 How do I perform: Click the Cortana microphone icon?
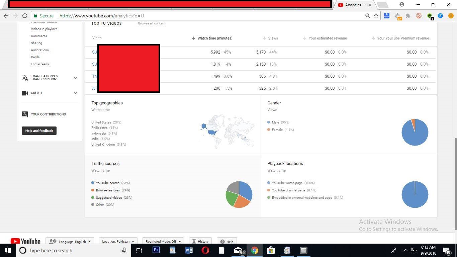pos(124,250)
